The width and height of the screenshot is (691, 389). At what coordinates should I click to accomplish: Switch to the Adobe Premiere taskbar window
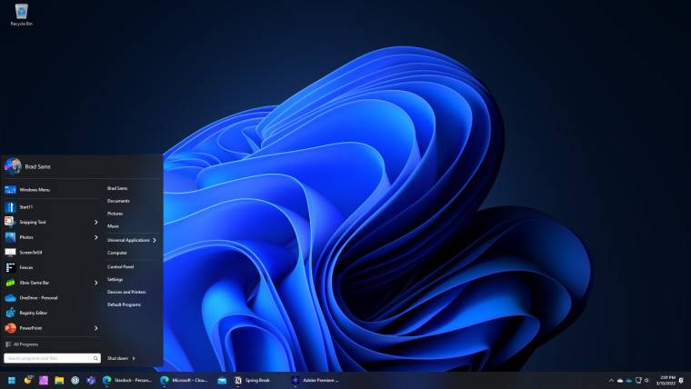[x=316, y=380]
